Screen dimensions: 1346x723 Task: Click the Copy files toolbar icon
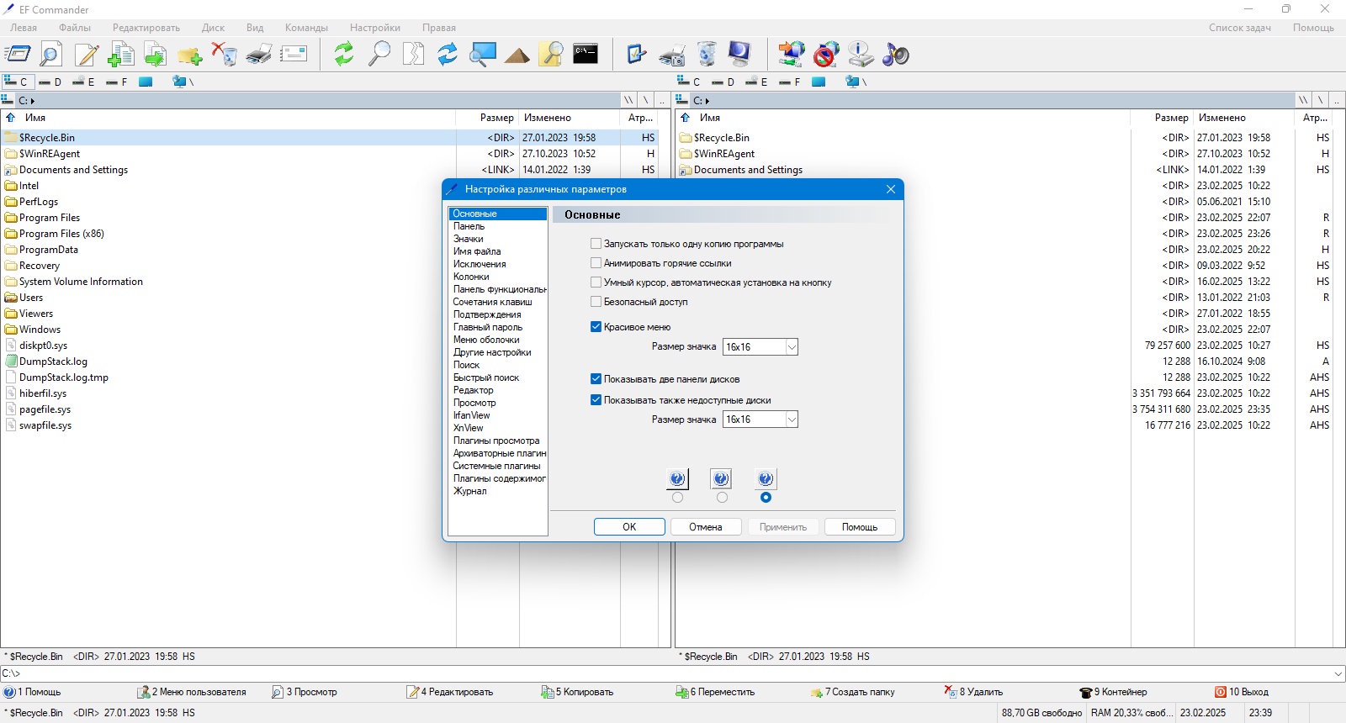[121, 55]
